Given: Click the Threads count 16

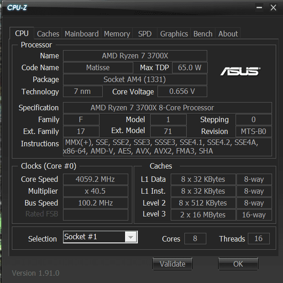Looking at the screenshot, I should (259, 239).
